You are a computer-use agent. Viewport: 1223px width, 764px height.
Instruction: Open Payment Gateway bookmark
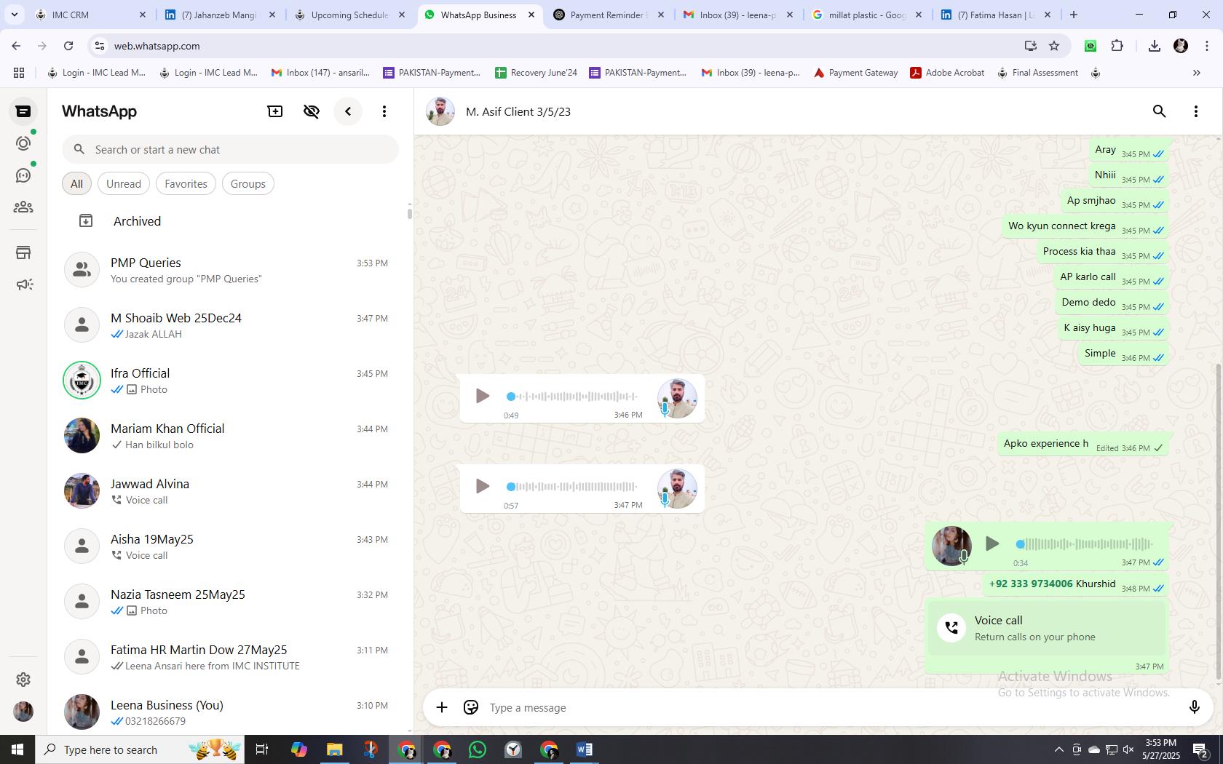tap(855, 73)
